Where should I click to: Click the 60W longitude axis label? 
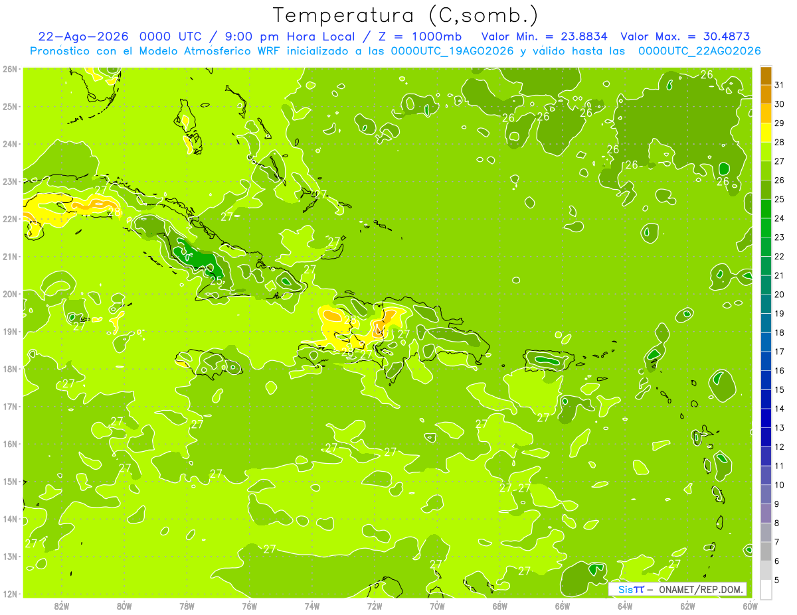click(751, 606)
